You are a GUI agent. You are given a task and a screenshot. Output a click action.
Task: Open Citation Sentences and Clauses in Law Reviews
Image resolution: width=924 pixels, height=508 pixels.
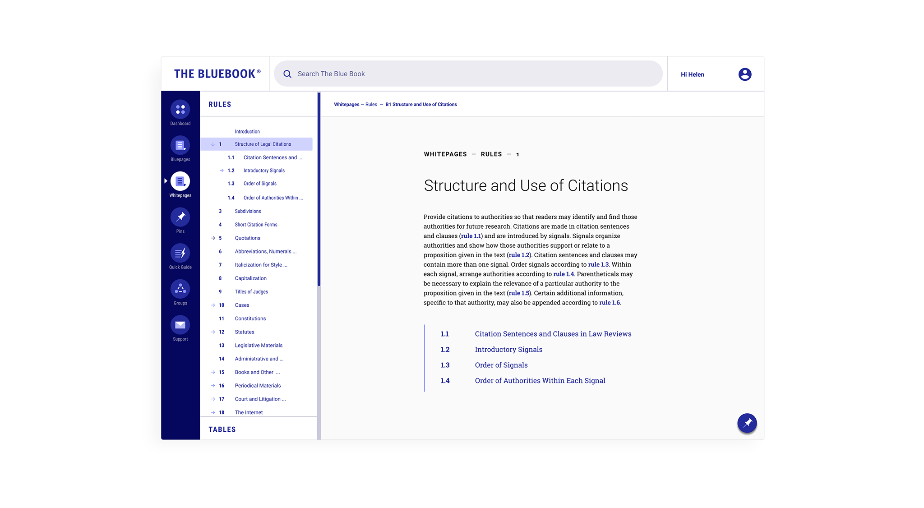pos(553,334)
